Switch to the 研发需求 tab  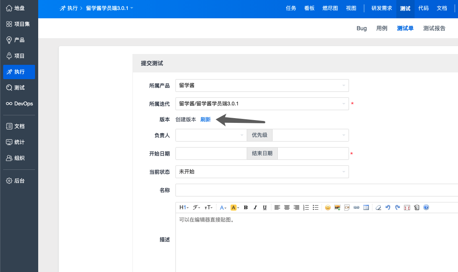point(382,8)
